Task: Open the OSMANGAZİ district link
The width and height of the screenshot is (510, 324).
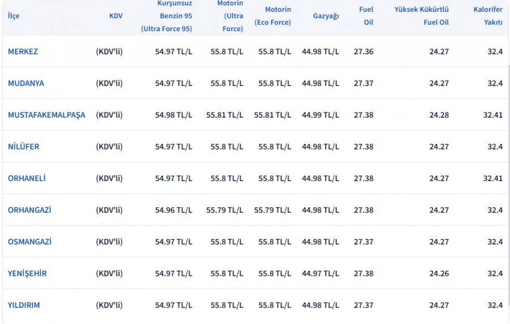Action: coord(29,242)
